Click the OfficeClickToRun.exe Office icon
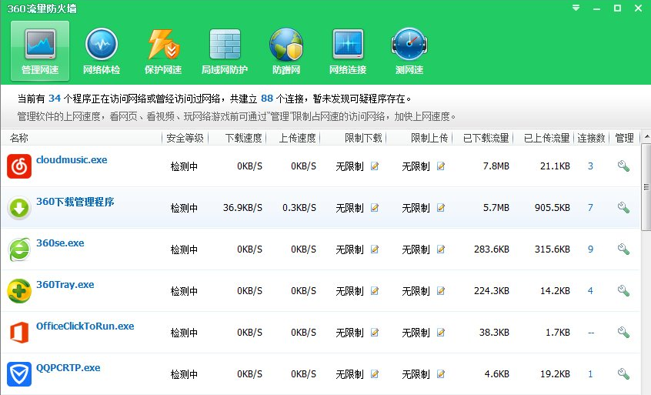 coord(19,333)
